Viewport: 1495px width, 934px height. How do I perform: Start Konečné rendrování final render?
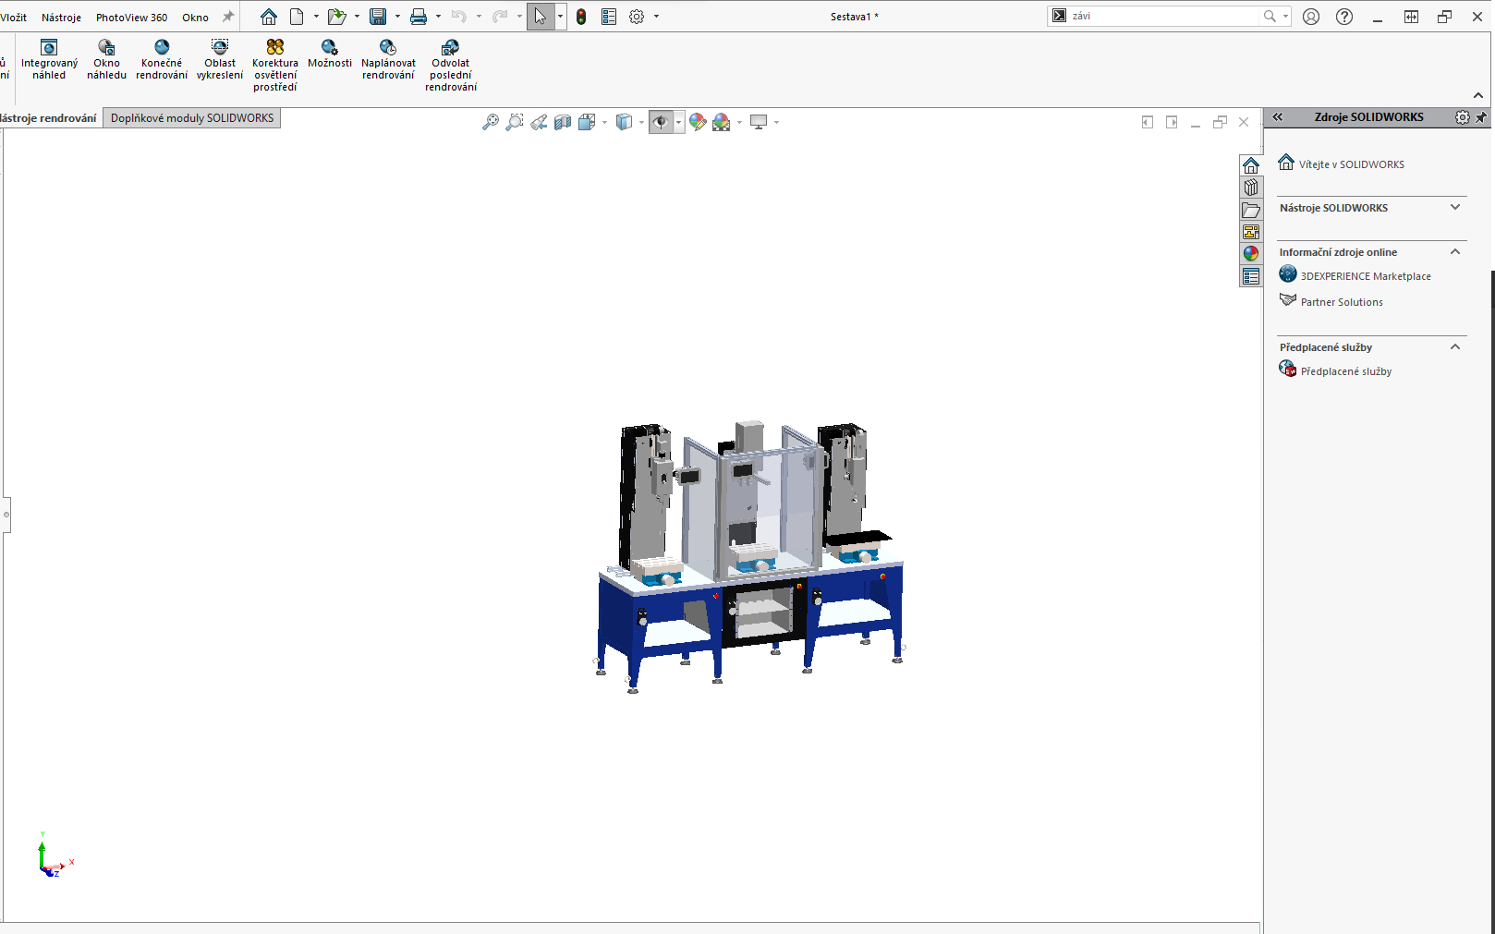[162, 60]
